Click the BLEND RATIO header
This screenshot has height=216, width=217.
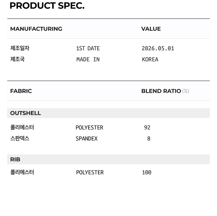click(161, 91)
